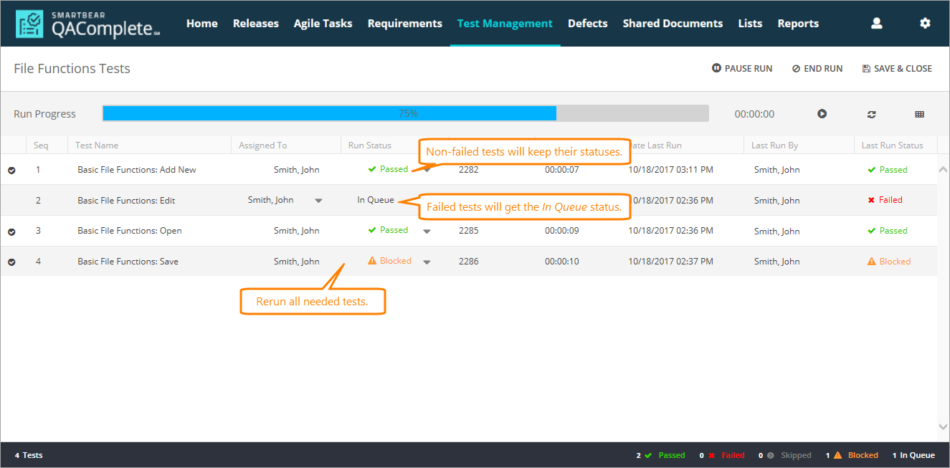Open the settings gear icon

925,24
